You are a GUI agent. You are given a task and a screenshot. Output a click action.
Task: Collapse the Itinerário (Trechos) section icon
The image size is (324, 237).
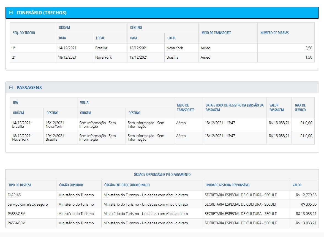click(x=11, y=13)
